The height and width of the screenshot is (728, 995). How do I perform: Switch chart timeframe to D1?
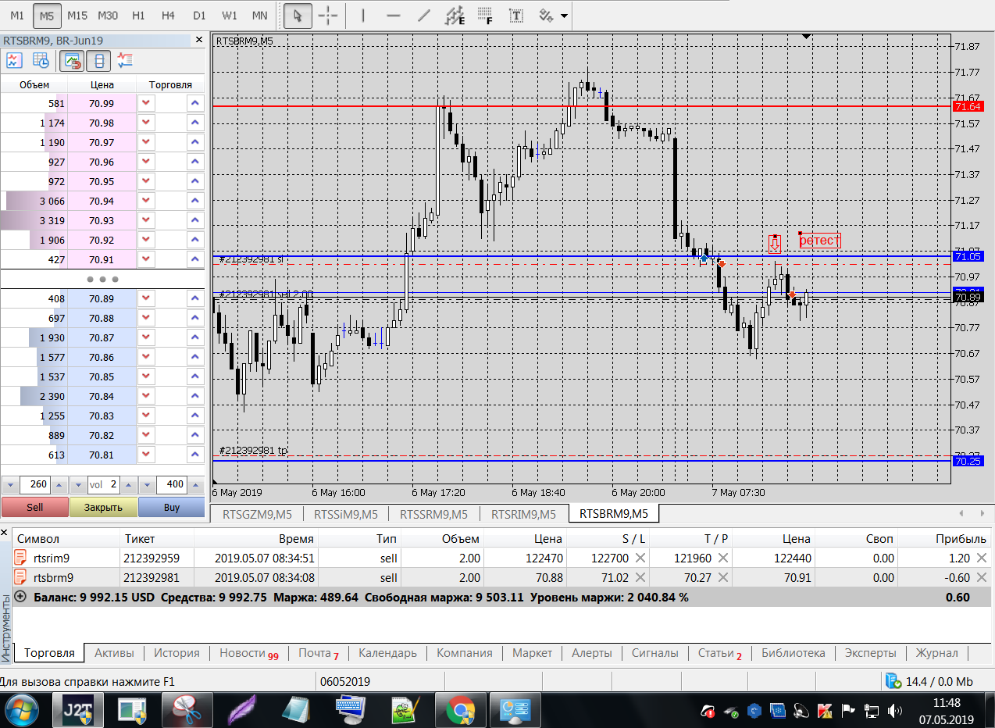tap(199, 15)
